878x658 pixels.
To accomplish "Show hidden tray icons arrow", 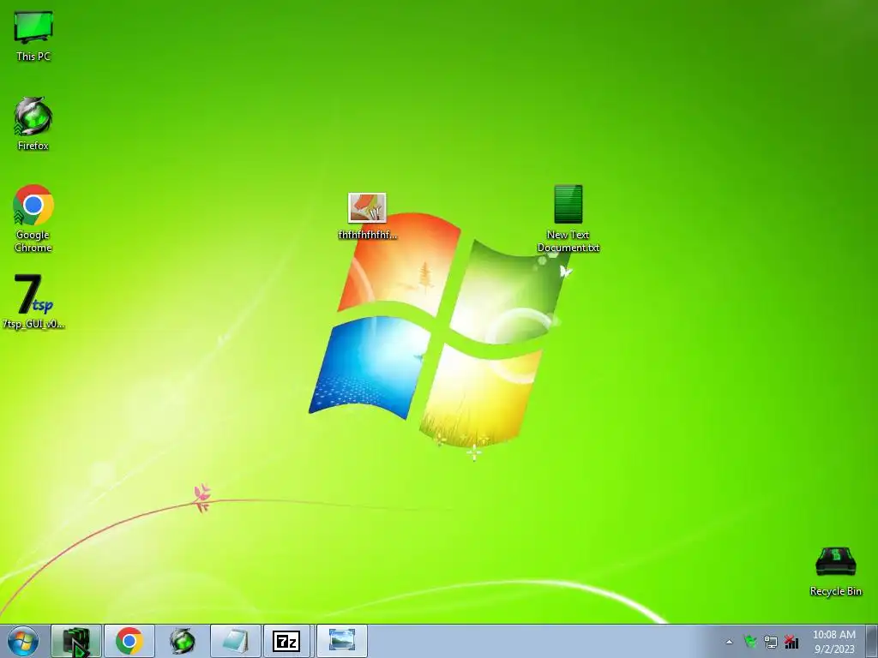I will (729, 642).
